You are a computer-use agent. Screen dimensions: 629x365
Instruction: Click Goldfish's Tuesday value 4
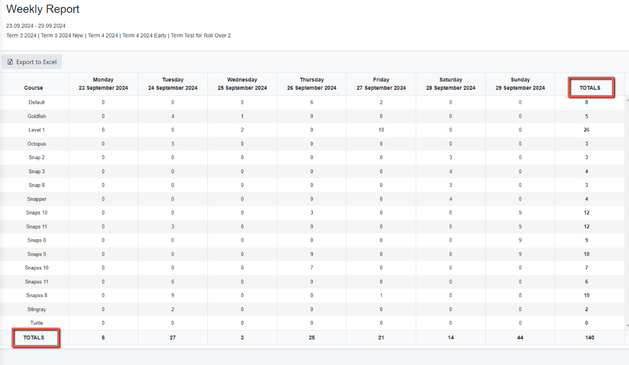[173, 116]
